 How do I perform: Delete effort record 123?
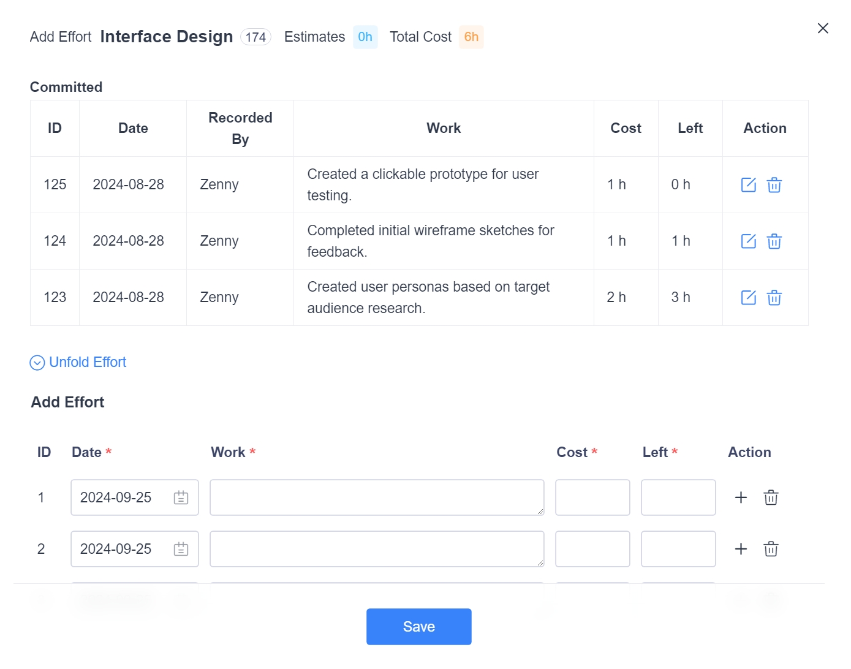774,298
